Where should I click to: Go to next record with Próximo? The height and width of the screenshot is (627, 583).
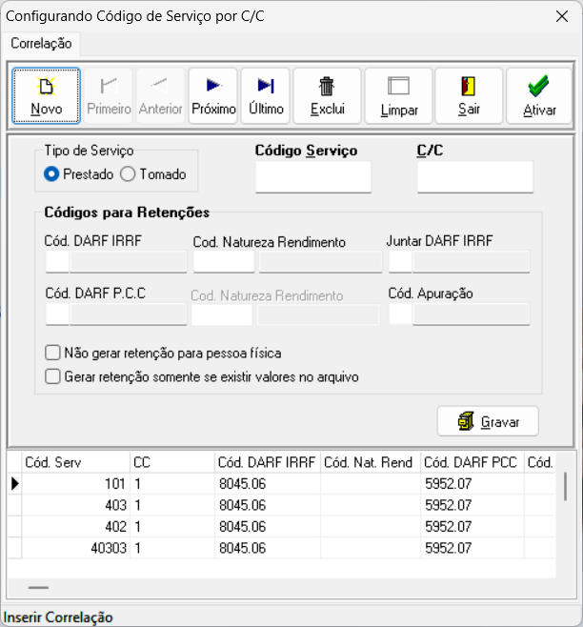pyautogui.click(x=213, y=95)
